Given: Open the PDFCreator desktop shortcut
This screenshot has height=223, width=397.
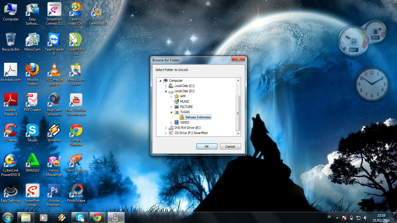Looking at the screenshot, I should (x=33, y=103).
